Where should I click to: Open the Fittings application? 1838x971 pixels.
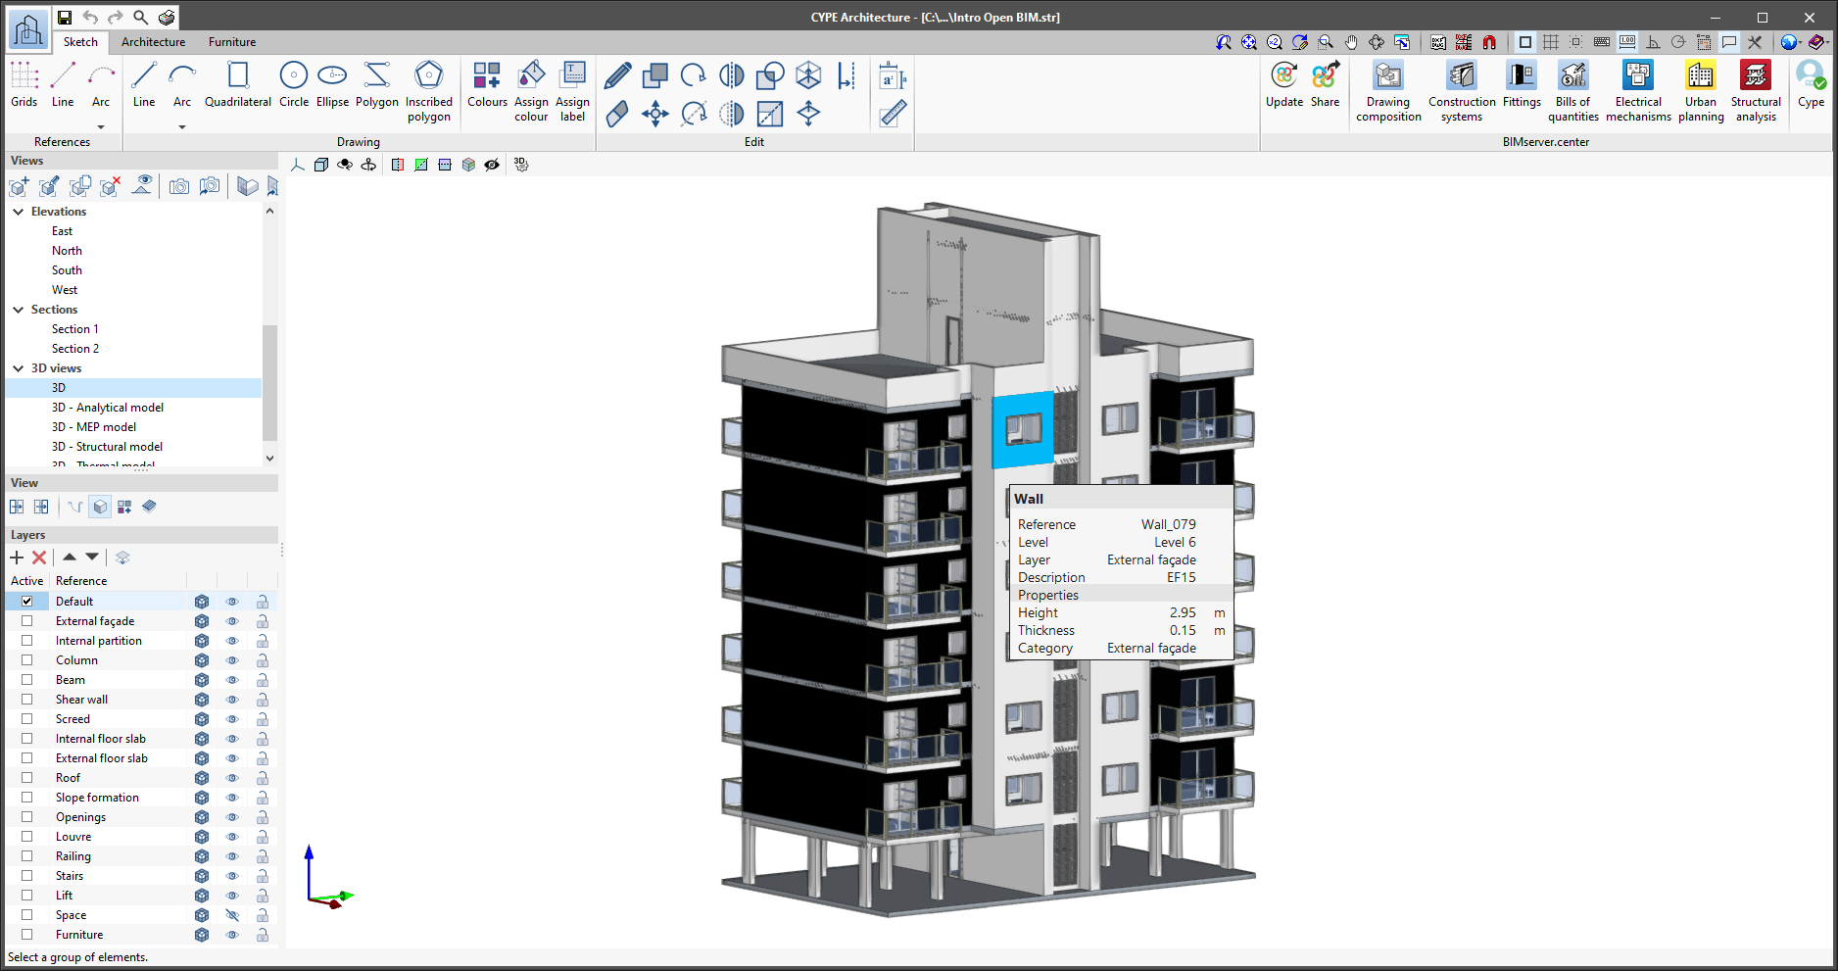pyautogui.click(x=1522, y=84)
